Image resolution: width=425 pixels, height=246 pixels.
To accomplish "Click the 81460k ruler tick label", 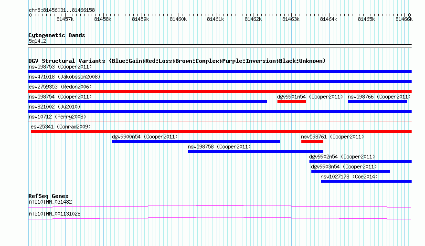I will click(x=178, y=19).
